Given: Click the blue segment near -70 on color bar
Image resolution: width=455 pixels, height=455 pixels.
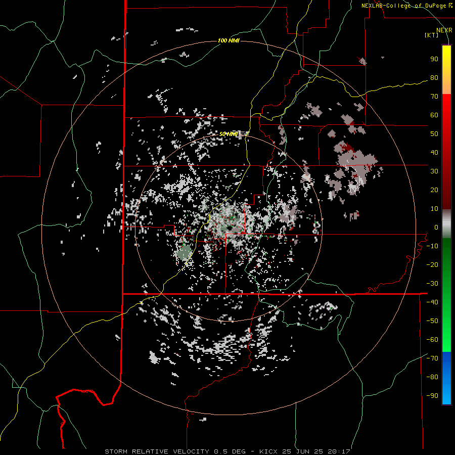Looking at the screenshot, I should (446, 360).
